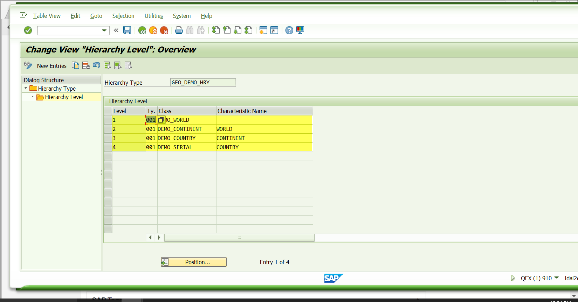Open the Help menu
This screenshot has width=578, height=302.
coord(207,16)
